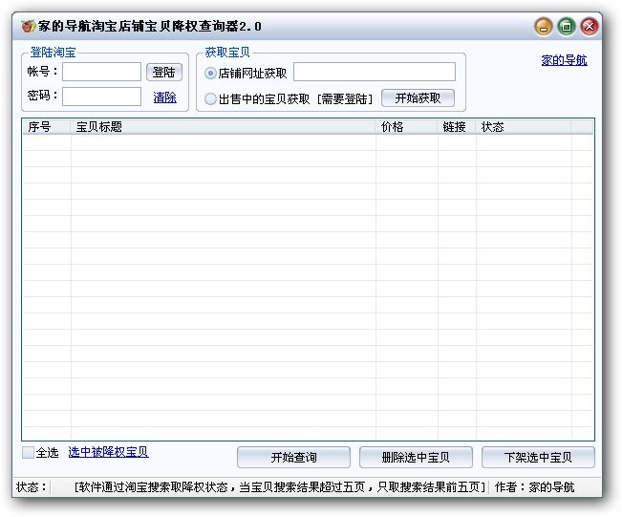Sort by the 序号 column header
Screen dimensions: 622x517
(x=47, y=127)
